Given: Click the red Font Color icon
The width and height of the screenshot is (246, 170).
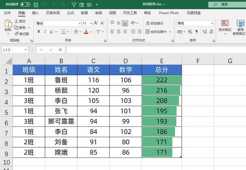Looking at the screenshot, I should [86, 31].
